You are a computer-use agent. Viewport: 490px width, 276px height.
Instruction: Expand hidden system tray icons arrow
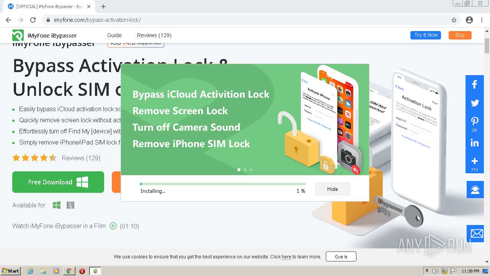click(x=427, y=271)
